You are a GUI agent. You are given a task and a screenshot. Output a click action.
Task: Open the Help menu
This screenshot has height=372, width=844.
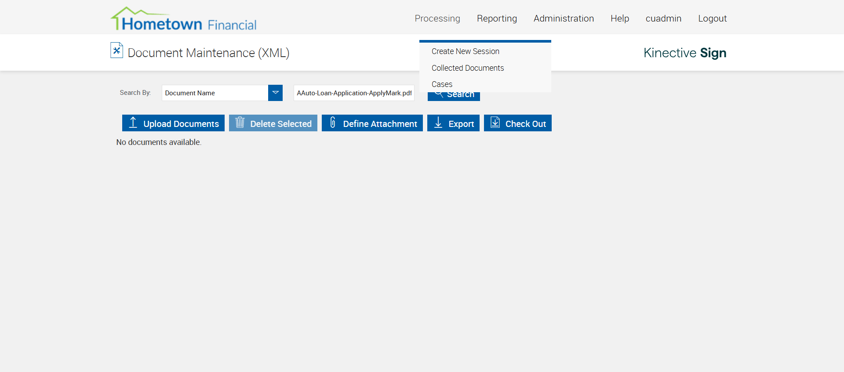(x=620, y=18)
